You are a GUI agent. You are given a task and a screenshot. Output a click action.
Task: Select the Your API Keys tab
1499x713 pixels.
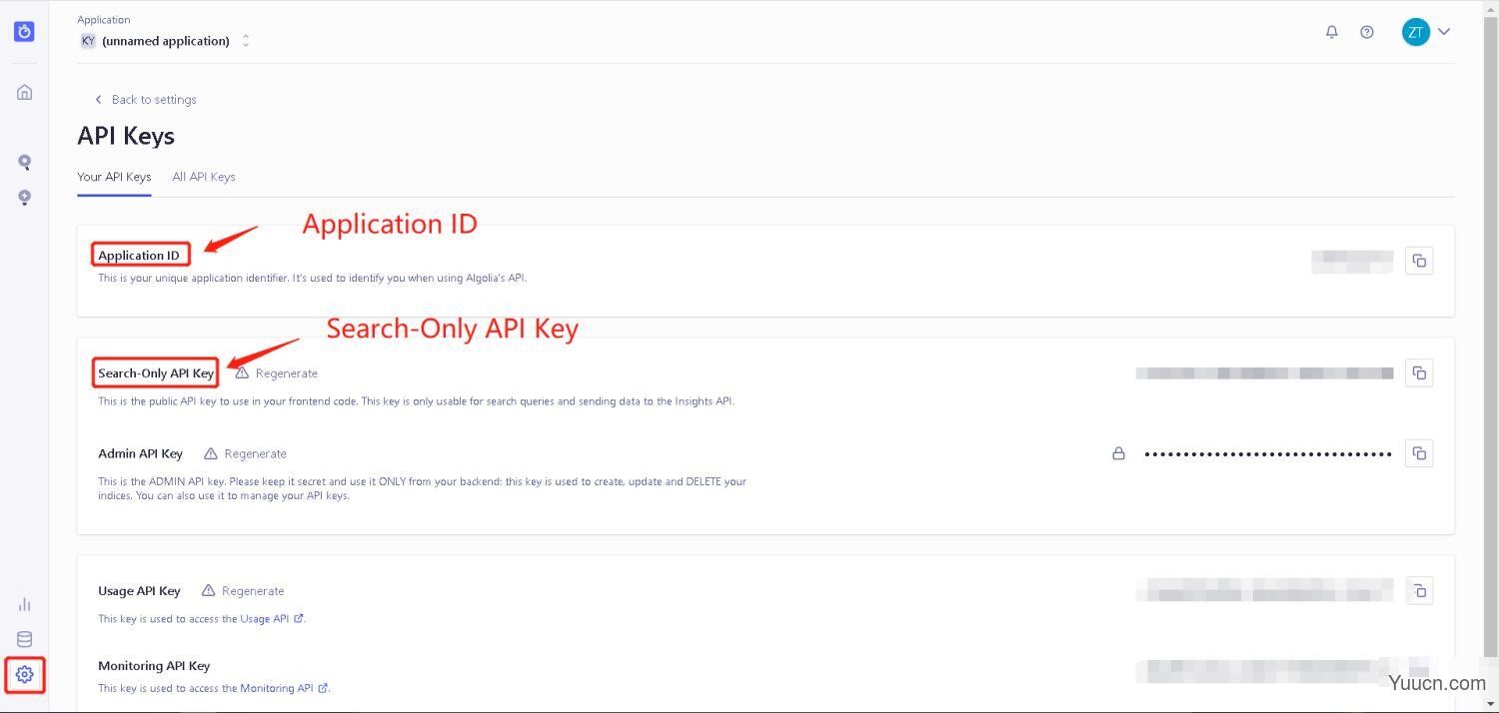[x=114, y=177]
